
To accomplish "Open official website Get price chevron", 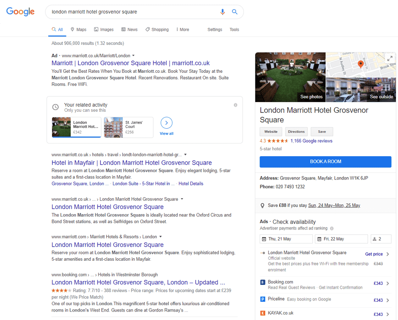I will [387, 254].
